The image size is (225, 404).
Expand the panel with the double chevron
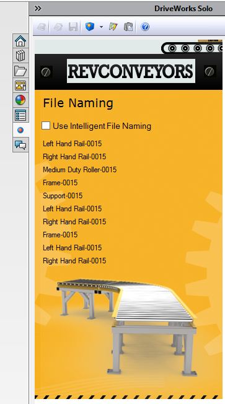click(38, 9)
